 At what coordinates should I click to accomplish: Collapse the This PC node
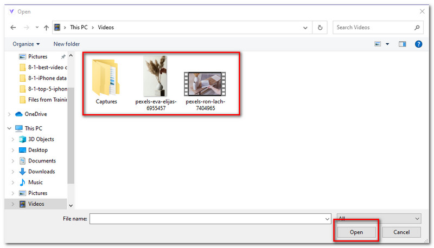coord(9,128)
